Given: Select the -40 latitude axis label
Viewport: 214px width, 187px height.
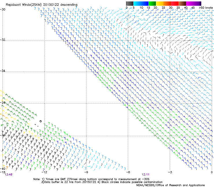Looking at the screenshot, I should (3, 169).
